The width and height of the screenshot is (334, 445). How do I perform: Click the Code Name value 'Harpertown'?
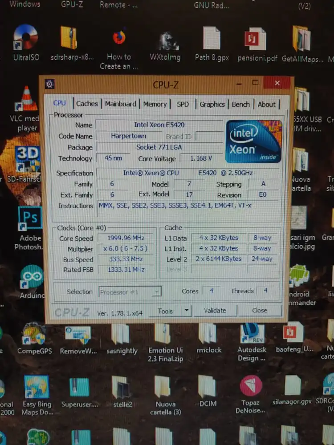pos(128,136)
